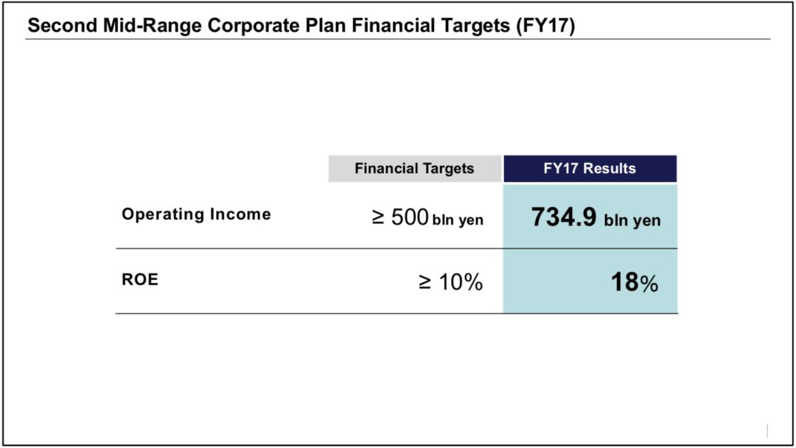Image resolution: width=796 pixels, height=448 pixels.
Task: Click the 500 operating income target number
Action: 410,217
